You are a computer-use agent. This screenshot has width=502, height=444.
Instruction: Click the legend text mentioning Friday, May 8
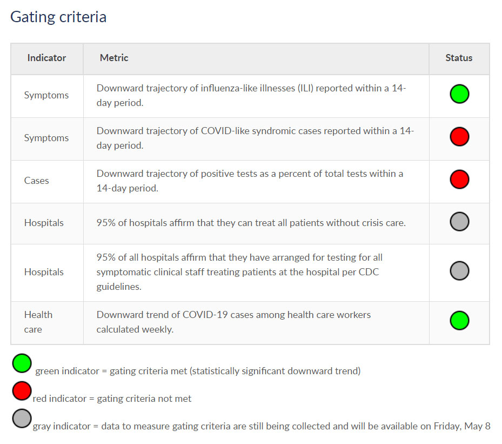261,426
